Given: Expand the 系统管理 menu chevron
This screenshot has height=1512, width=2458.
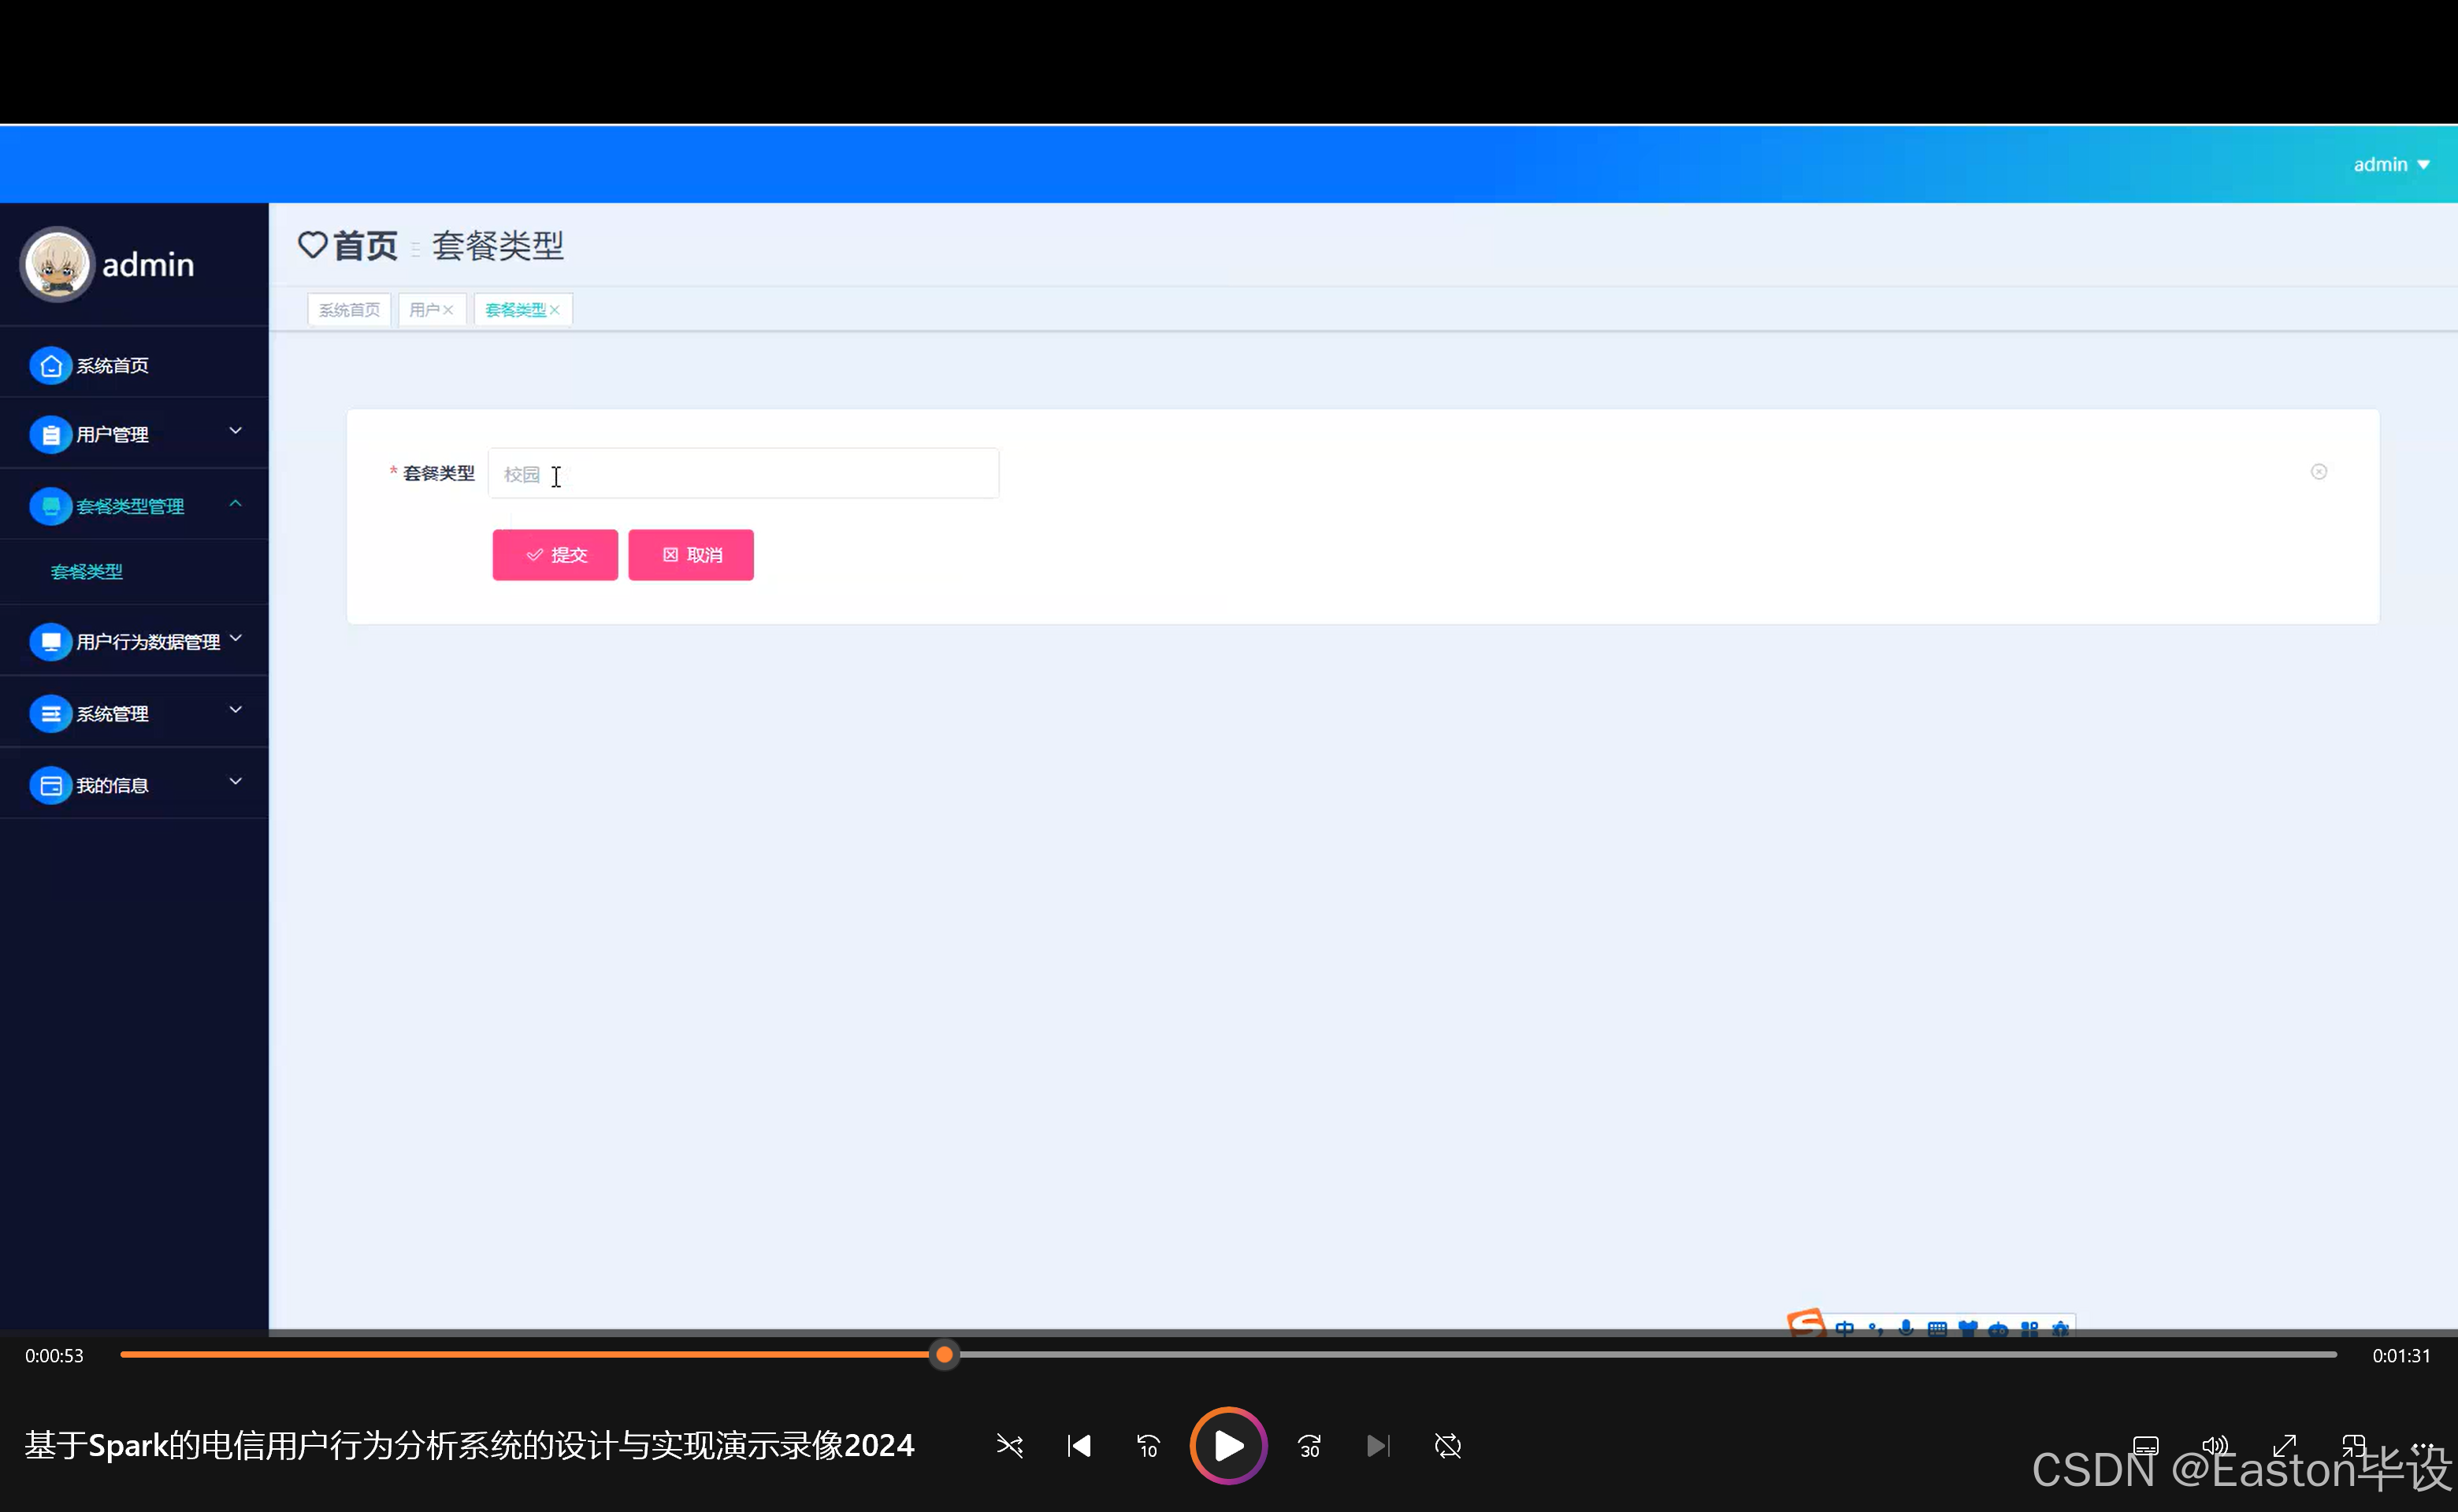Looking at the screenshot, I should (236, 710).
